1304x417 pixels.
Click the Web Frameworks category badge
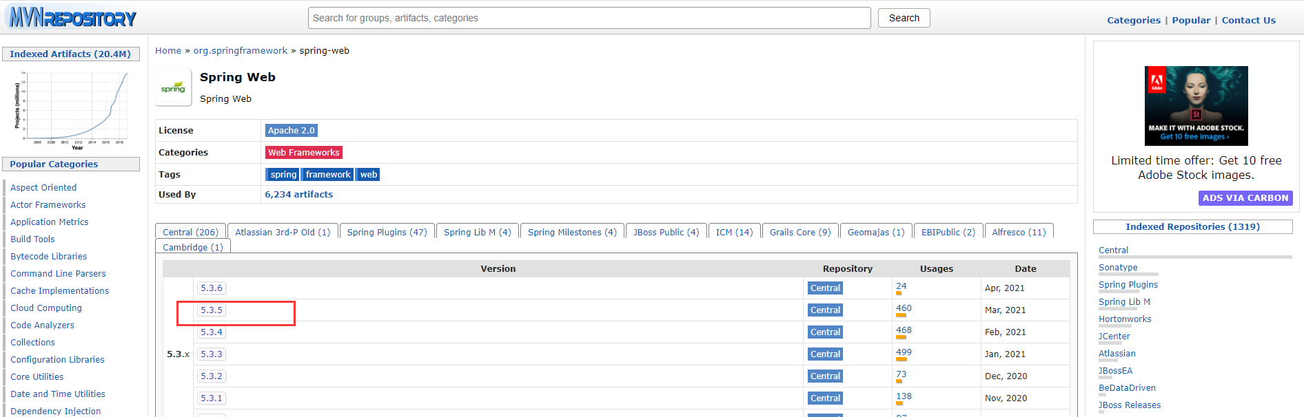(303, 153)
